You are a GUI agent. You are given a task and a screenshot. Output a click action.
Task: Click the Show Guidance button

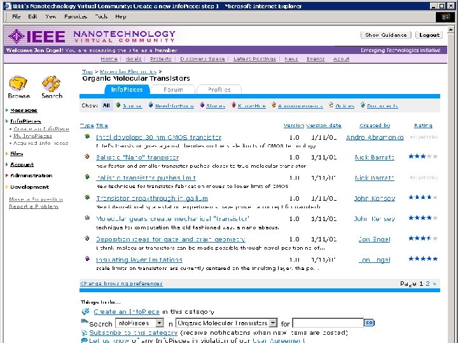pyautogui.click(x=386, y=35)
